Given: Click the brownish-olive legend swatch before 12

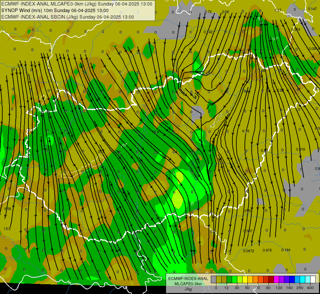Looking at the screenshot, I should [x=224, y=279].
